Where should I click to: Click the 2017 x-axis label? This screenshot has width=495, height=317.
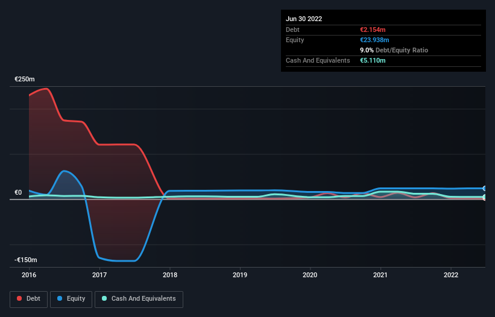99,275
